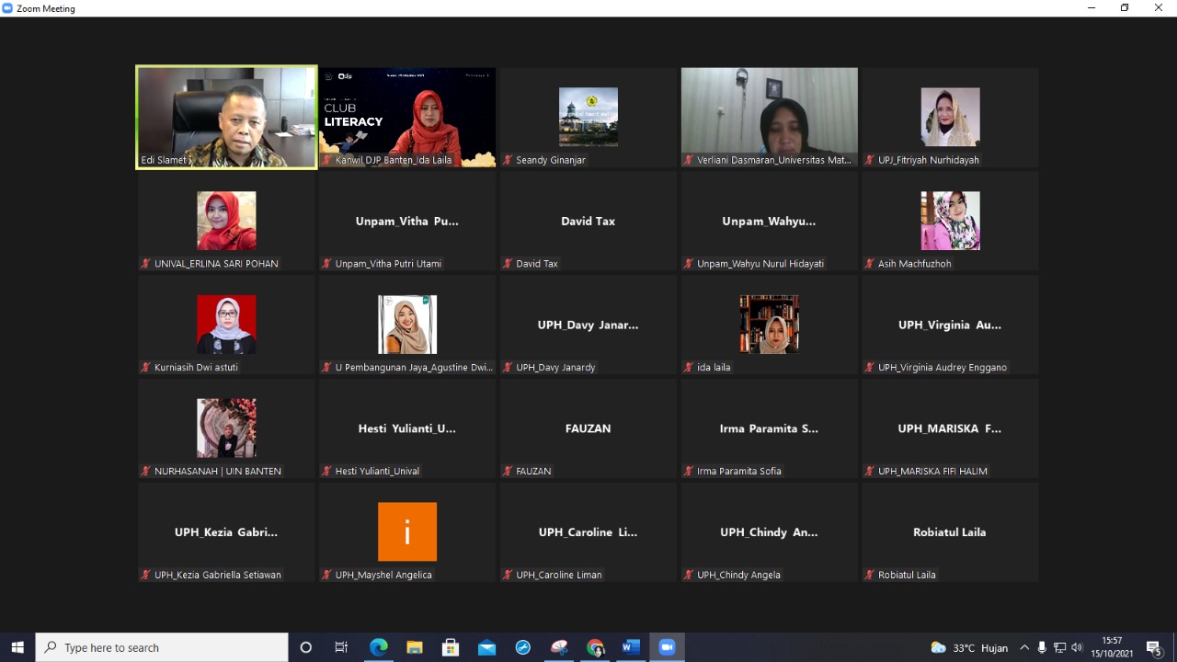Open the network status tray icon
The width and height of the screenshot is (1177, 662).
click(x=1059, y=647)
